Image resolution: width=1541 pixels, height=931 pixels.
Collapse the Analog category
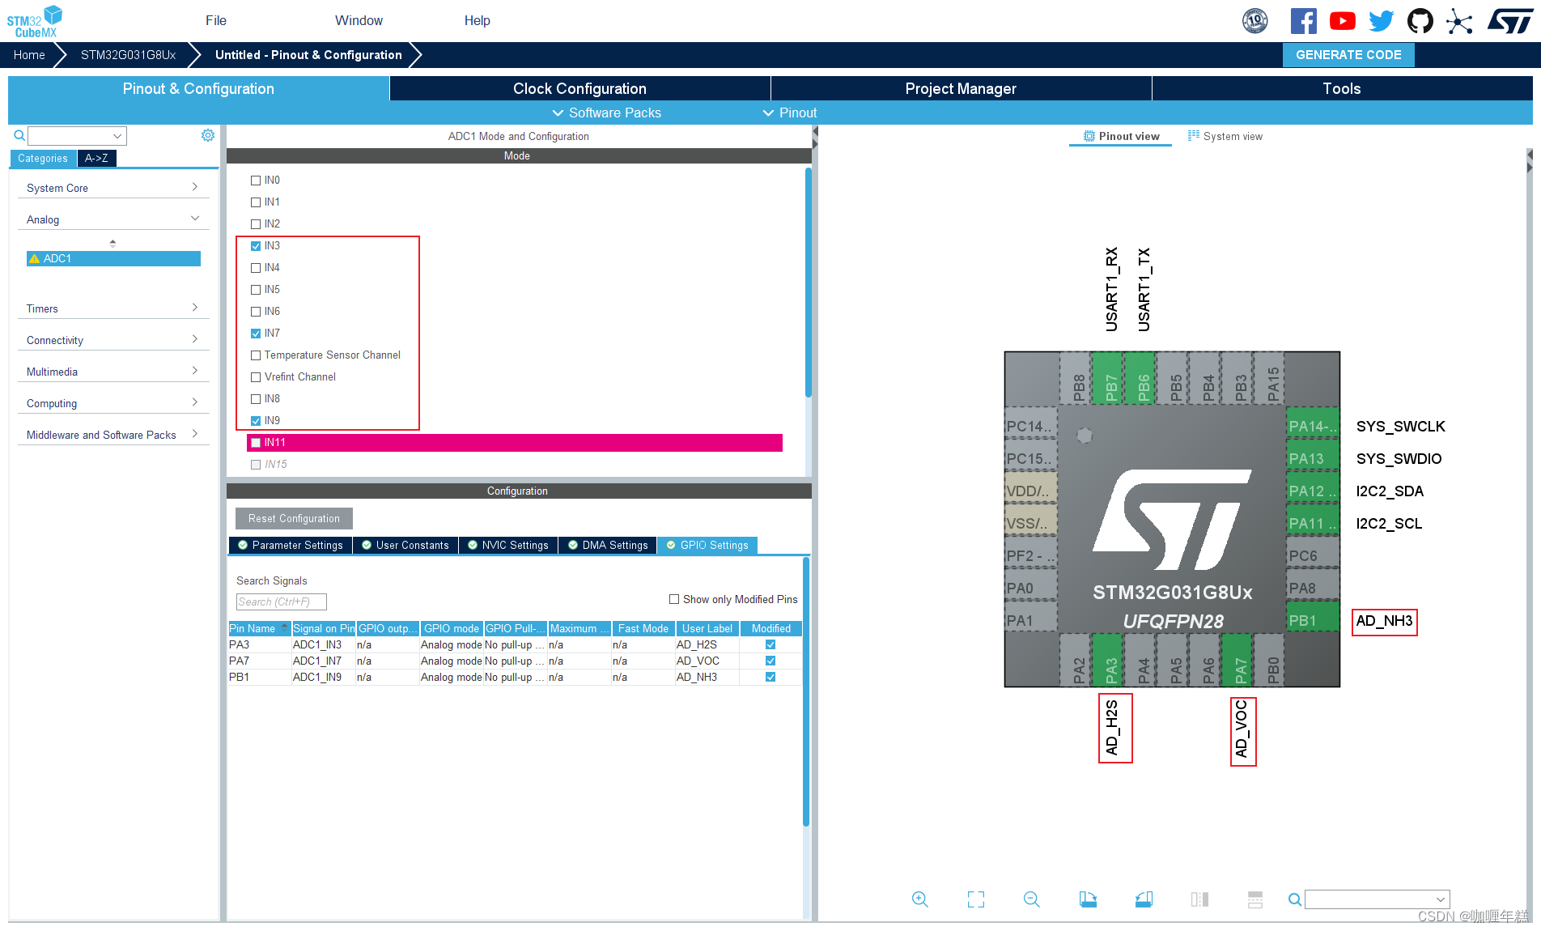(113, 219)
